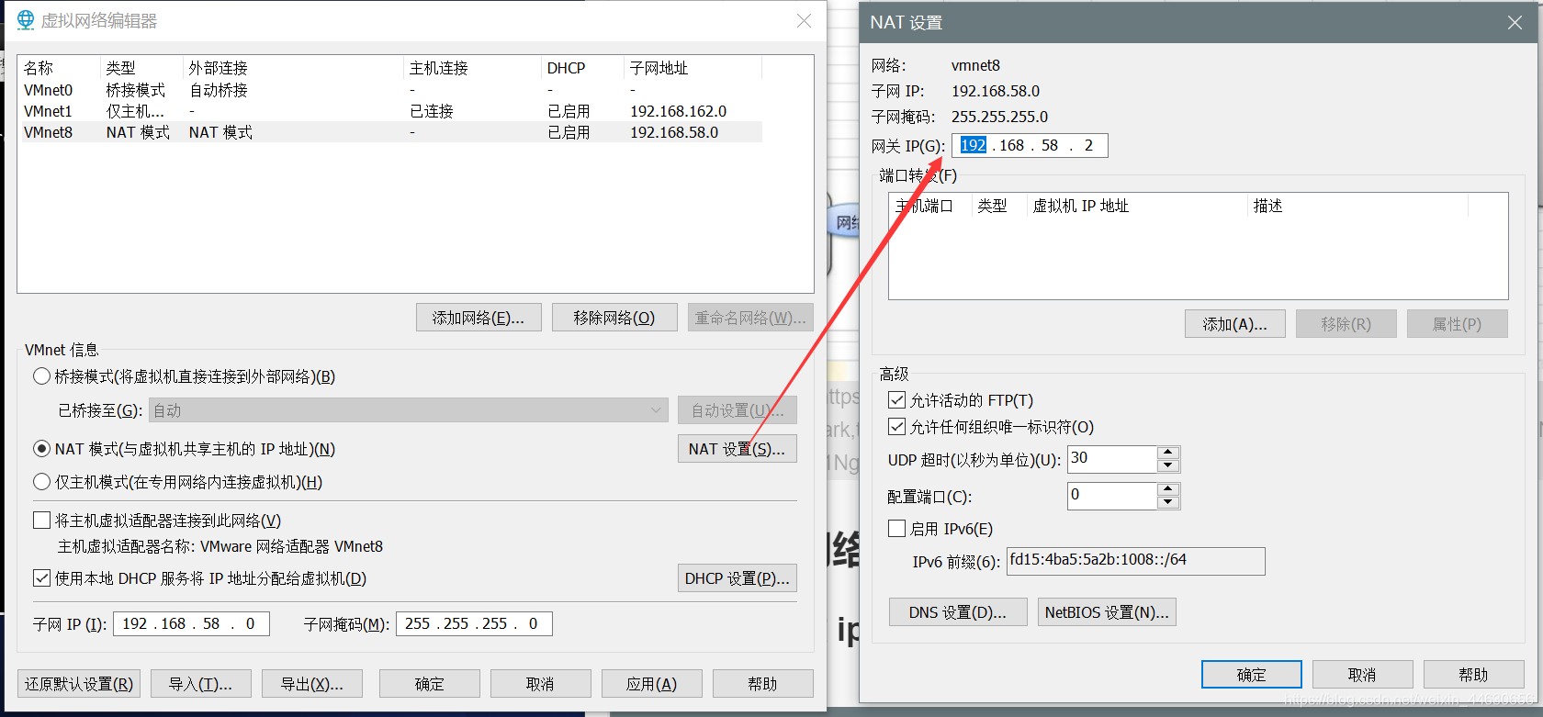Open NAT 设置(S)... button

click(738, 449)
